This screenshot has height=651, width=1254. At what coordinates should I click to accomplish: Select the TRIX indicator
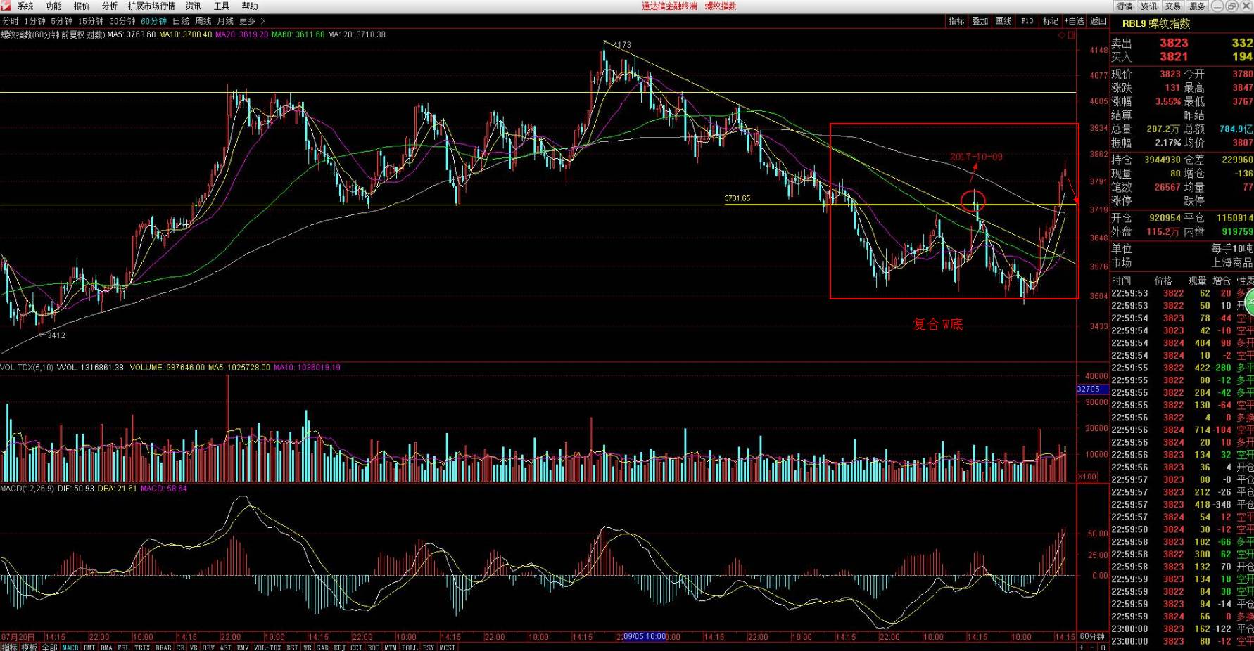(x=142, y=647)
